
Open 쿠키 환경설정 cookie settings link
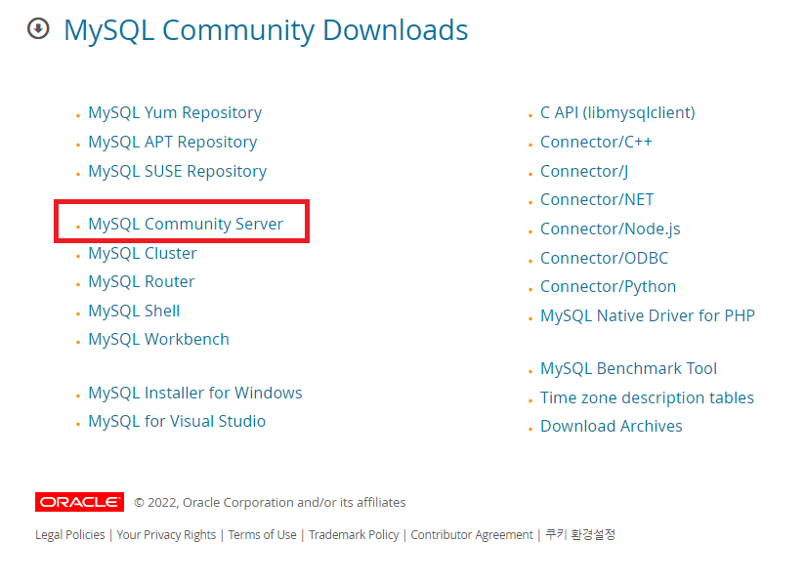tap(580, 534)
